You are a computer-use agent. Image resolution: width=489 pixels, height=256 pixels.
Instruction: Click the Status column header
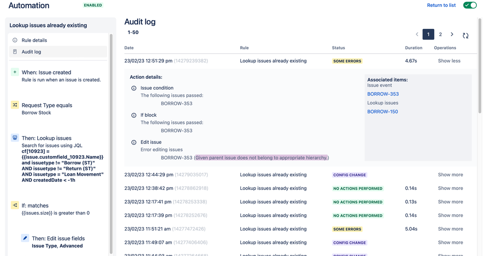pos(338,47)
